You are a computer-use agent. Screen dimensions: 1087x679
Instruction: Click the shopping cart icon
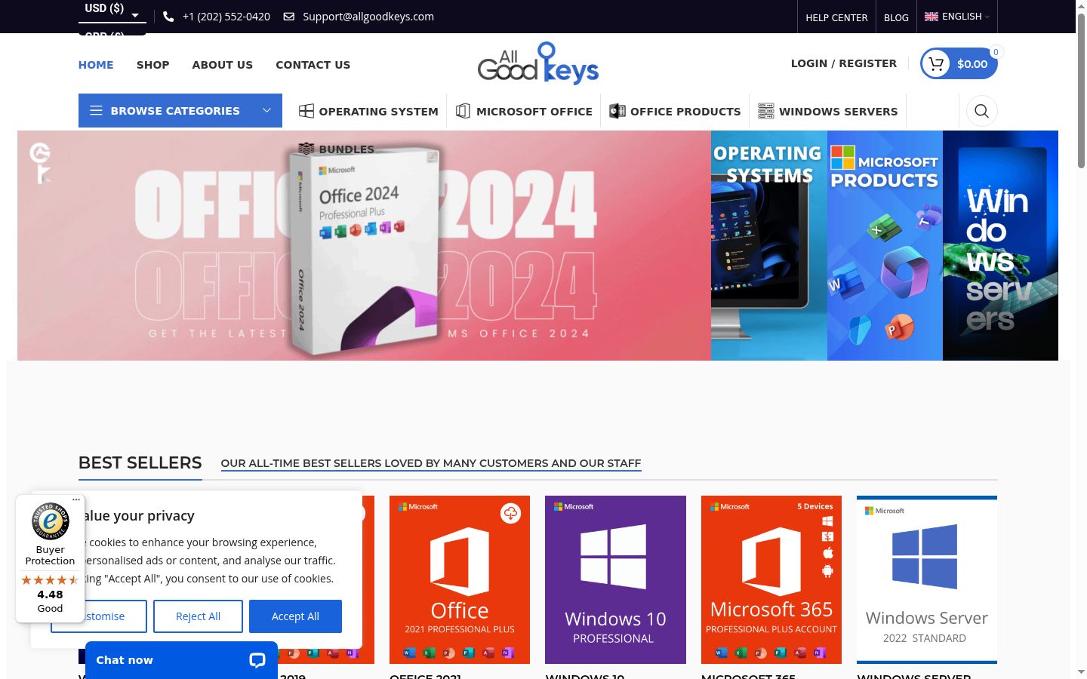click(937, 63)
